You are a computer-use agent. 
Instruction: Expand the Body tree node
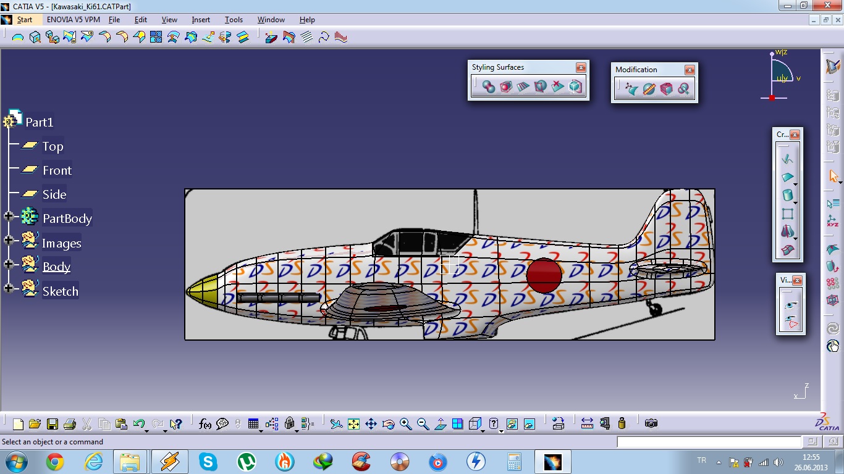[9, 264]
